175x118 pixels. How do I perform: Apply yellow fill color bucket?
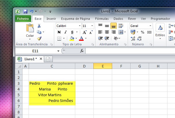tap(72, 38)
